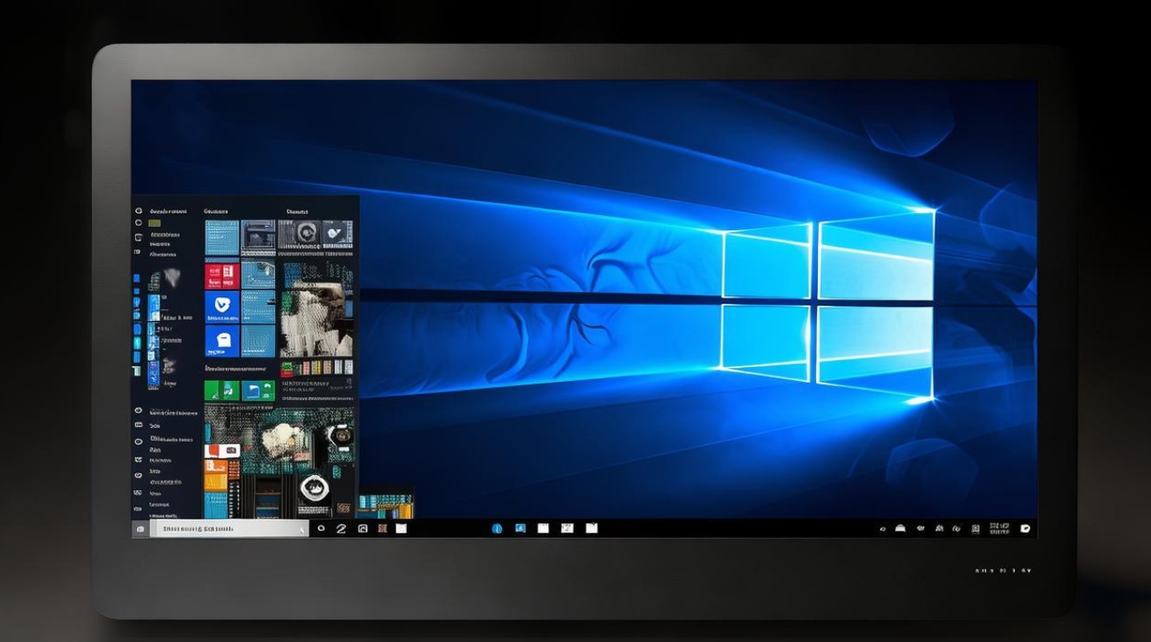The width and height of the screenshot is (1151, 642).
Task: Open the white tile with a red label above the orange tile
Action: point(222,450)
